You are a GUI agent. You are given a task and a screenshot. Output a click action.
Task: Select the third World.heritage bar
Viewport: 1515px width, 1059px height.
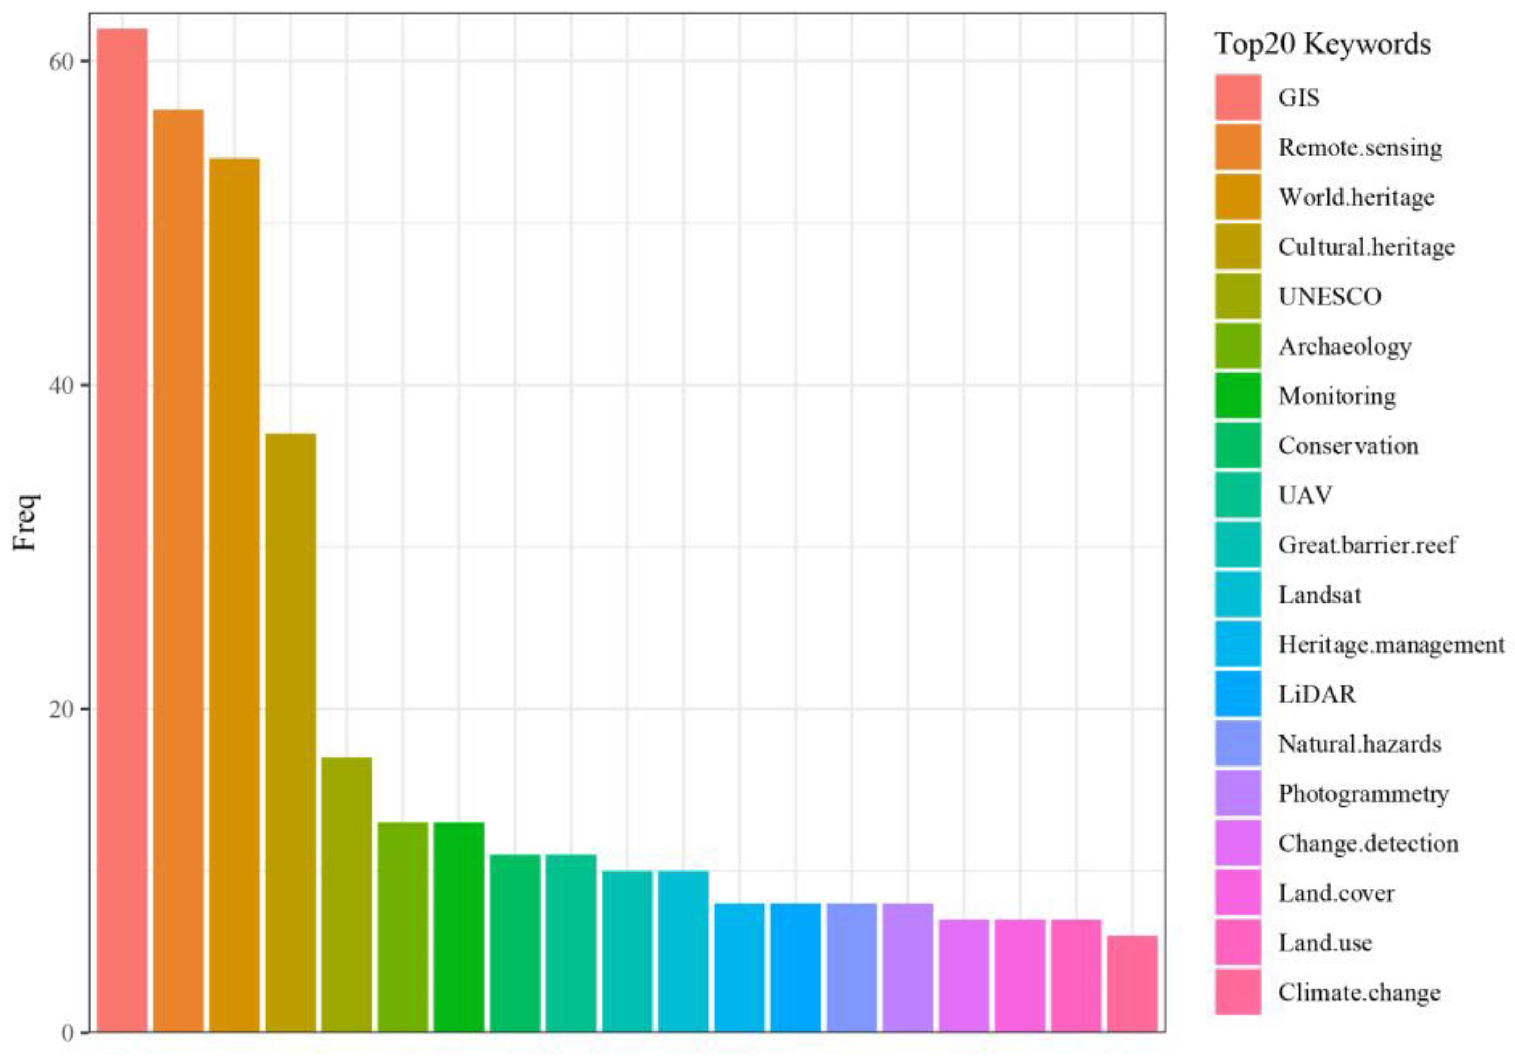[235, 594]
